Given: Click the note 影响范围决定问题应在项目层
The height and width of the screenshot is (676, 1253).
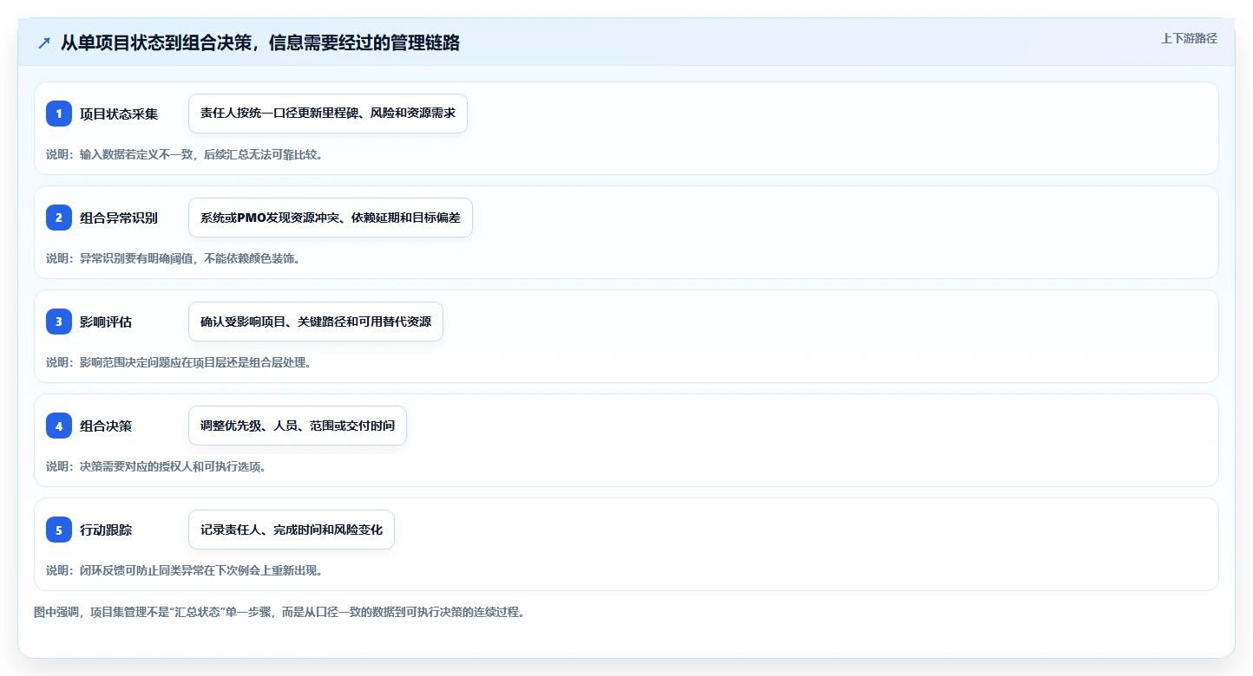Looking at the screenshot, I should [179, 362].
